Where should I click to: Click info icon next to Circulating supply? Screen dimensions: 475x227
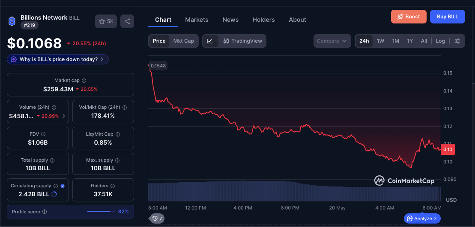(x=56, y=186)
